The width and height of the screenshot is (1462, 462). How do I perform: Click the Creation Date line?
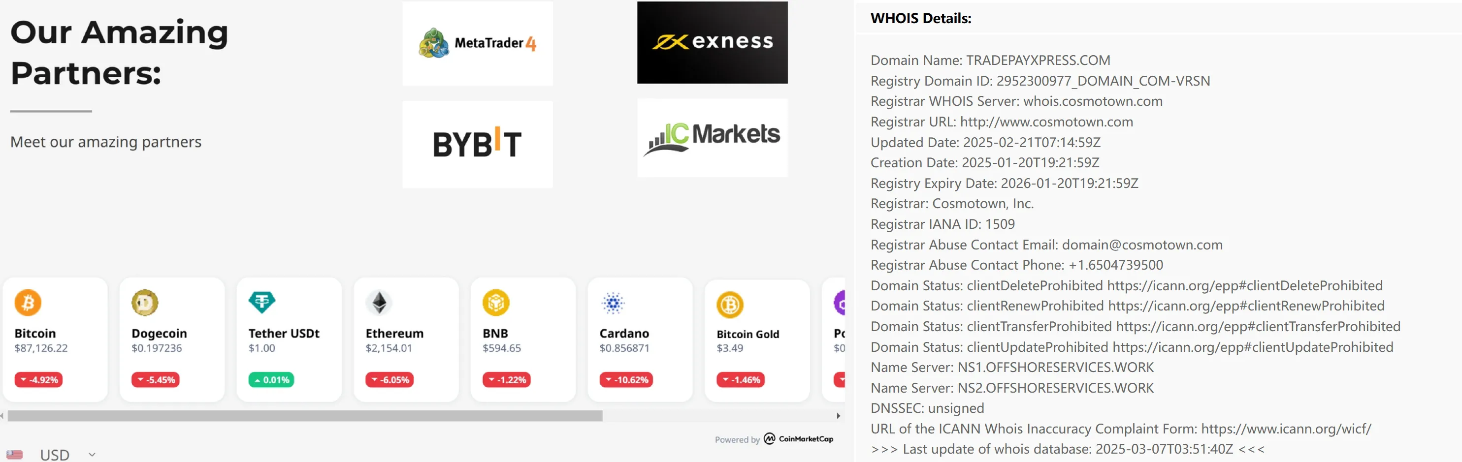tap(985, 163)
